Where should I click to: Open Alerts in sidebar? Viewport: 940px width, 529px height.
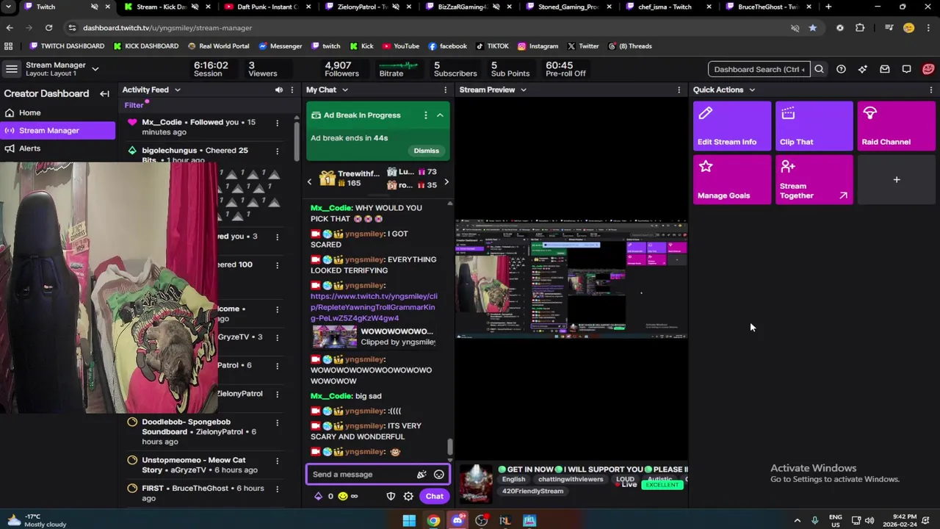click(57, 148)
